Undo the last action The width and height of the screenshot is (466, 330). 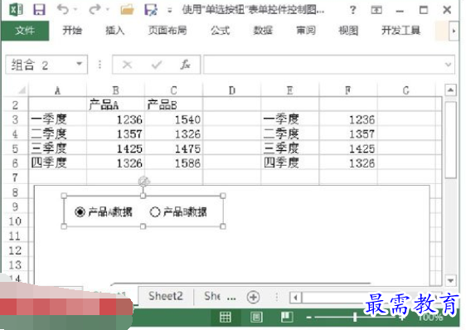click(63, 9)
